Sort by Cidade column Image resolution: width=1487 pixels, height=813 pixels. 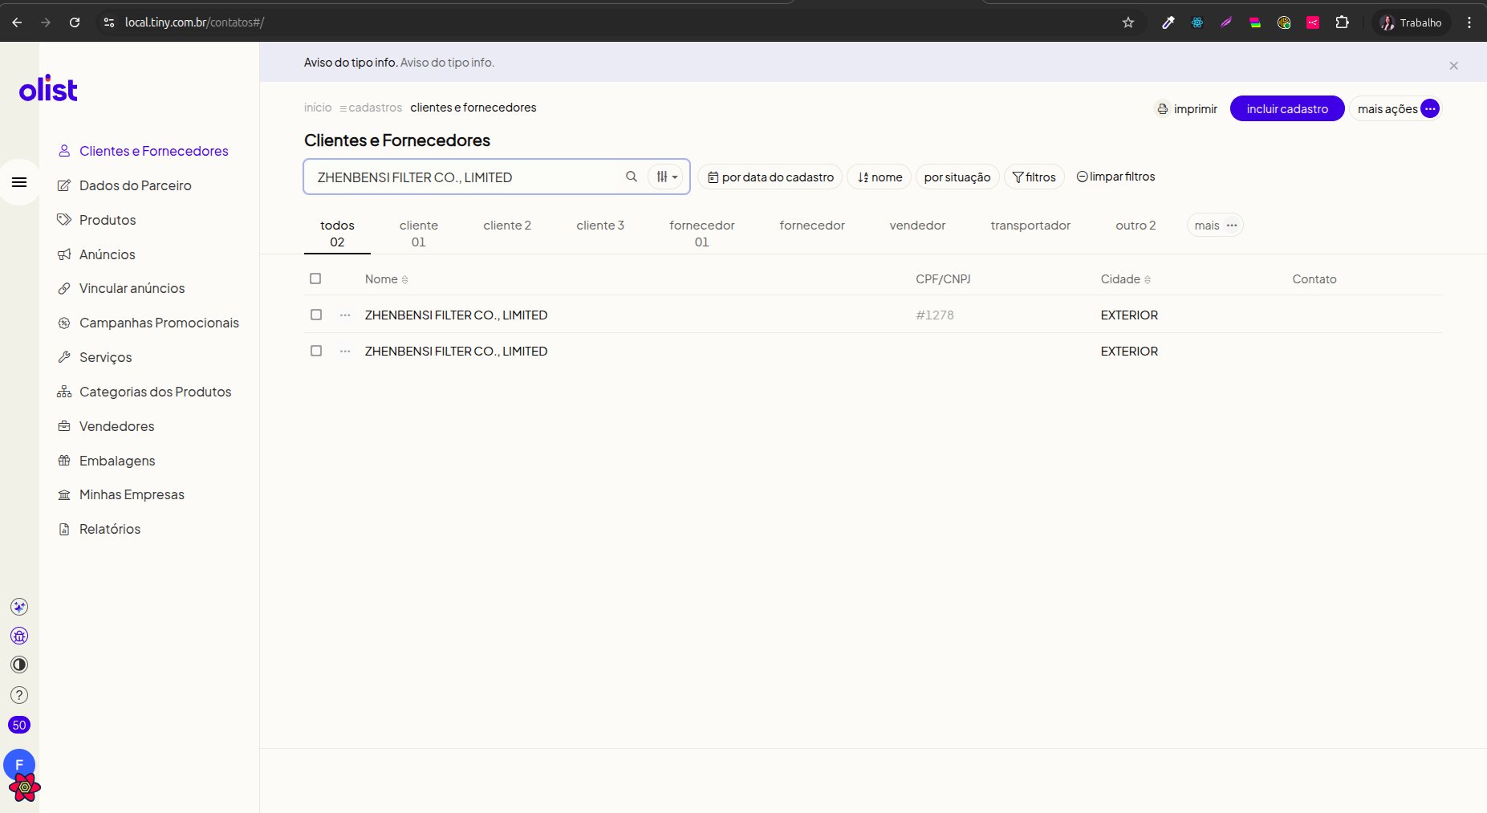(1125, 279)
